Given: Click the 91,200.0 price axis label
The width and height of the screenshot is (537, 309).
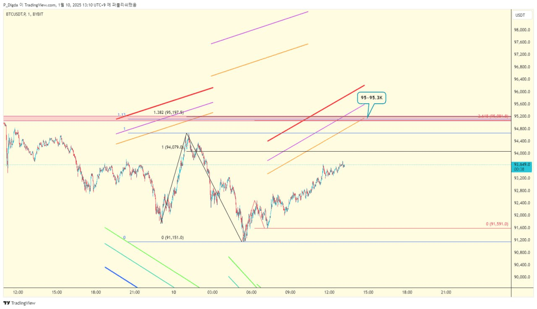Looking at the screenshot, I should (522, 240).
